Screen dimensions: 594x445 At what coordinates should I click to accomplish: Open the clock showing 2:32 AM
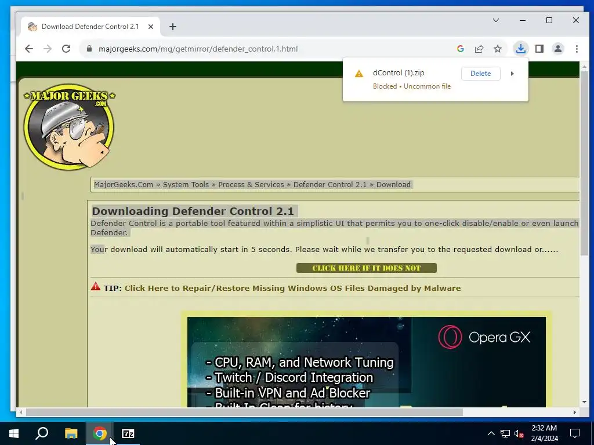coord(544,433)
